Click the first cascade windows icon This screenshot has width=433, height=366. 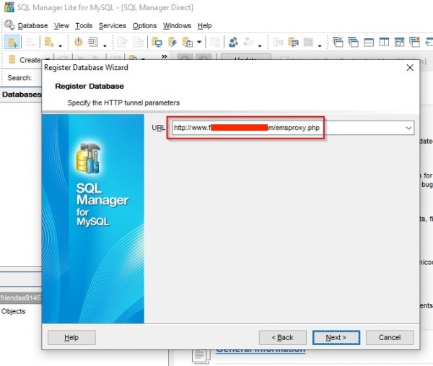(x=338, y=43)
